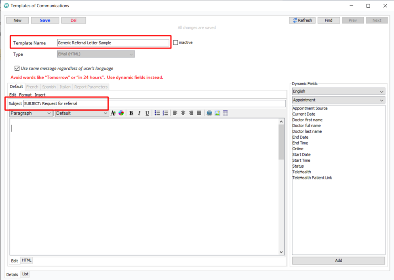Image resolution: width=394 pixels, height=280 pixels.
Task: Insert a hyperlink using the globe icon
Action: 209,113
